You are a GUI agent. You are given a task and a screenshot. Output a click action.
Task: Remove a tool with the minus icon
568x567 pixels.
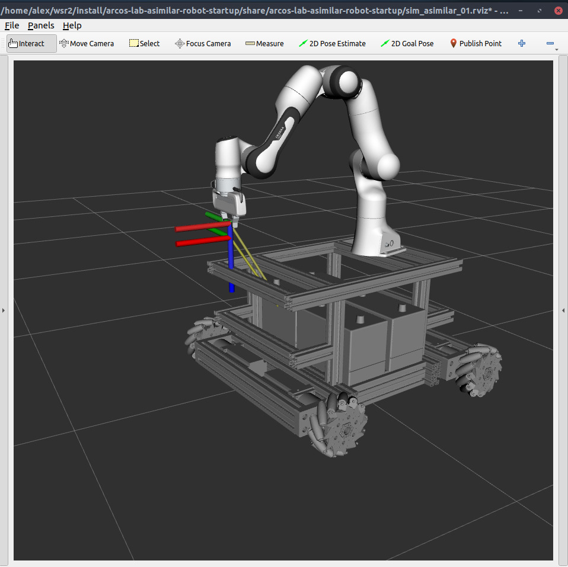pyautogui.click(x=550, y=43)
